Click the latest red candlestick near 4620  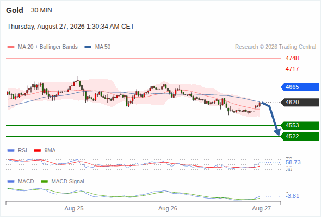click(x=260, y=104)
